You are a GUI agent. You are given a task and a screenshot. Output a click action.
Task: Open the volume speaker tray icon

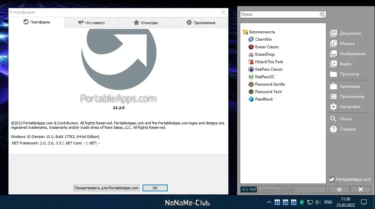[x=318, y=202]
